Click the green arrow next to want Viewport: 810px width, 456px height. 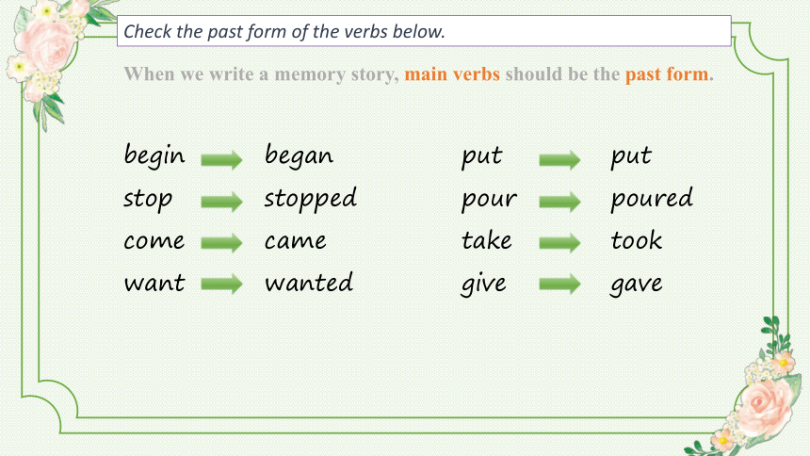221,284
